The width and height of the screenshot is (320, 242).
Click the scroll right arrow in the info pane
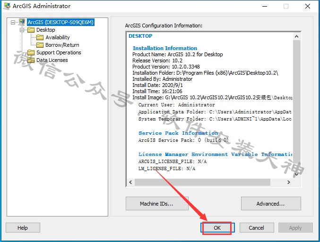[x=289, y=182]
